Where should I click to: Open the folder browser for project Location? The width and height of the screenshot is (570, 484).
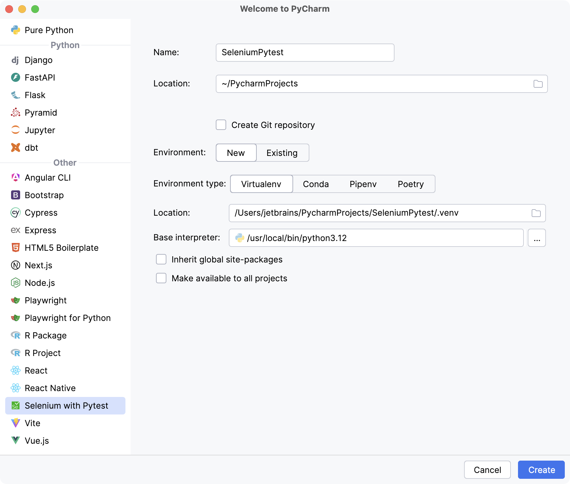tap(538, 83)
